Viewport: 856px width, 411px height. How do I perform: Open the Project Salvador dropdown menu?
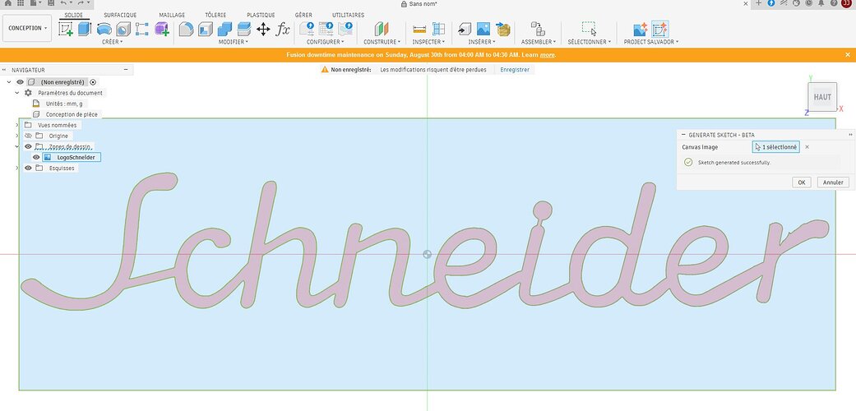click(651, 42)
